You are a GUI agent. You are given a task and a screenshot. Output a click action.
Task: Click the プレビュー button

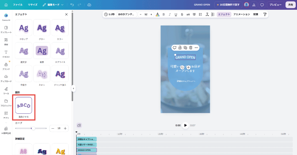[275, 5]
